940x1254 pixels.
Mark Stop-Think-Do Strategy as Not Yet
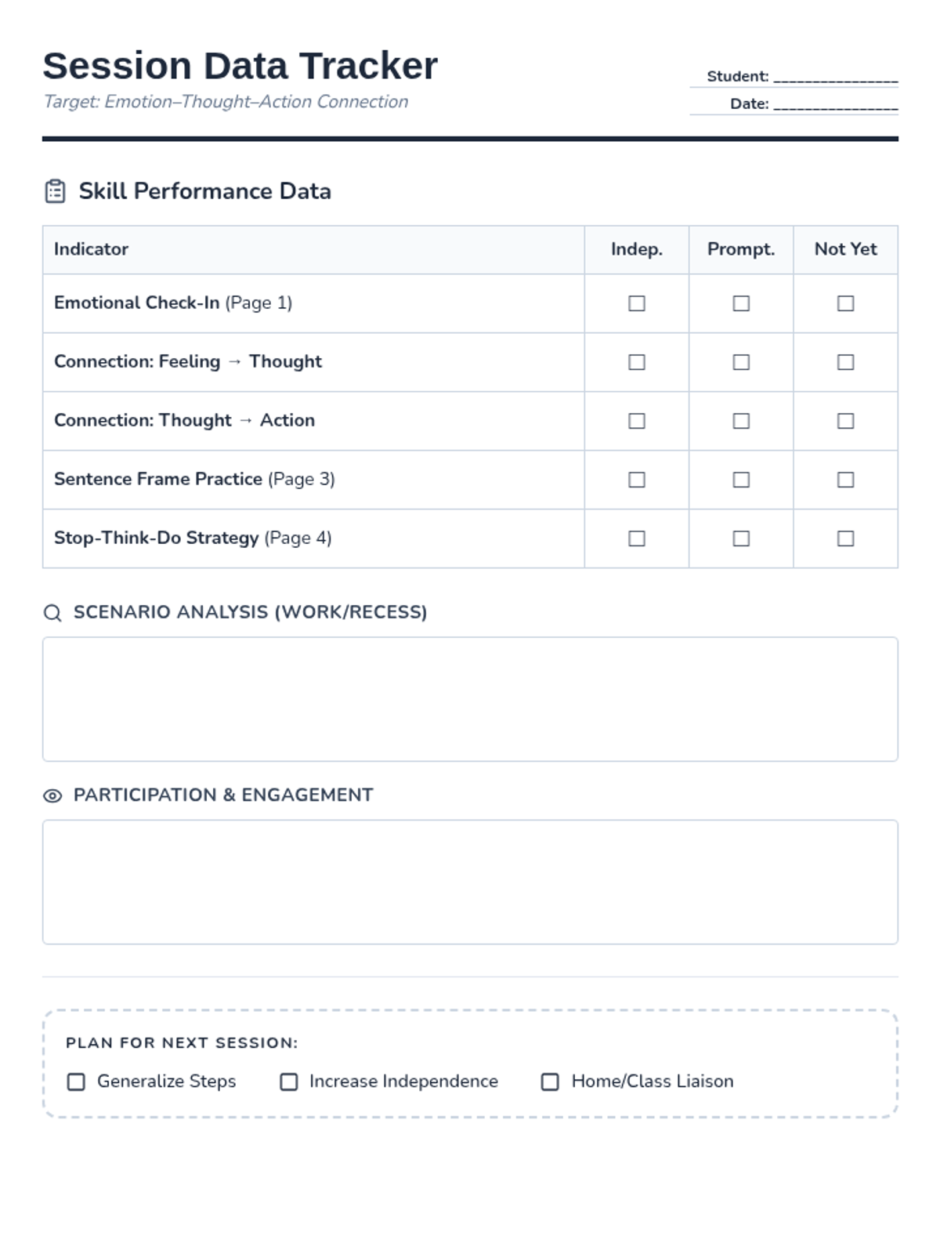845,538
